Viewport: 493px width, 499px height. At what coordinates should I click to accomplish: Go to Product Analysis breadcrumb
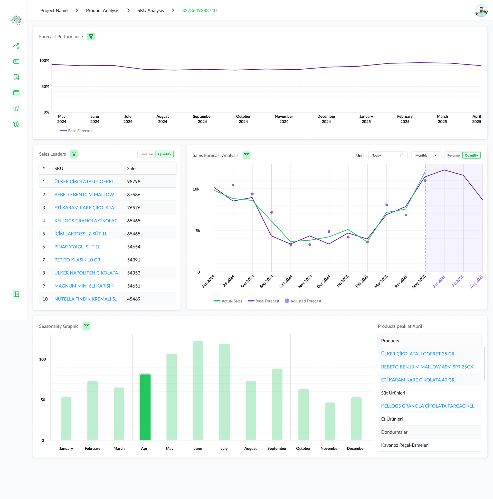(102, 11)
